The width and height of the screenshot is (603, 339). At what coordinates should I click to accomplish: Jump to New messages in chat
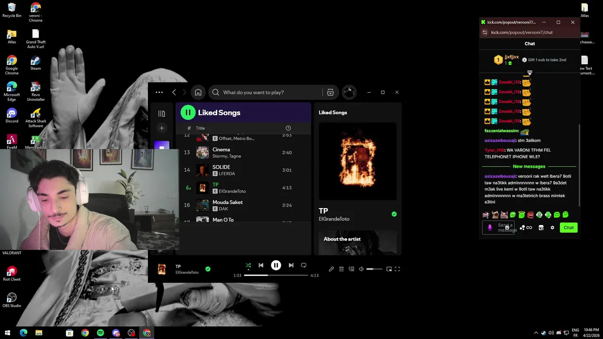(529, 166)
